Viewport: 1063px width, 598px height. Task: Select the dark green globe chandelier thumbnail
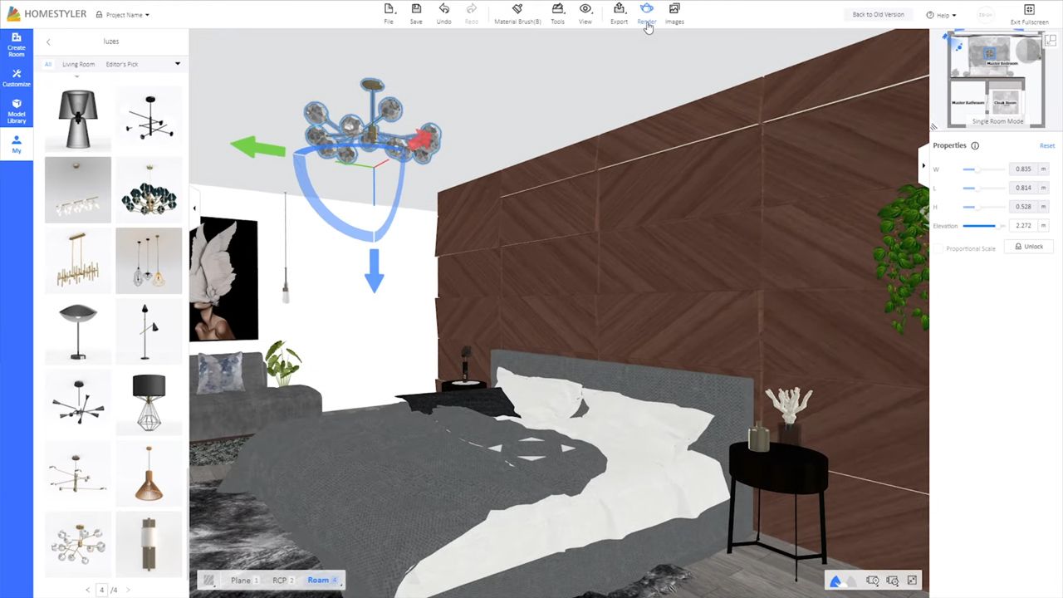pyautogui.click(x=149, y=189)
